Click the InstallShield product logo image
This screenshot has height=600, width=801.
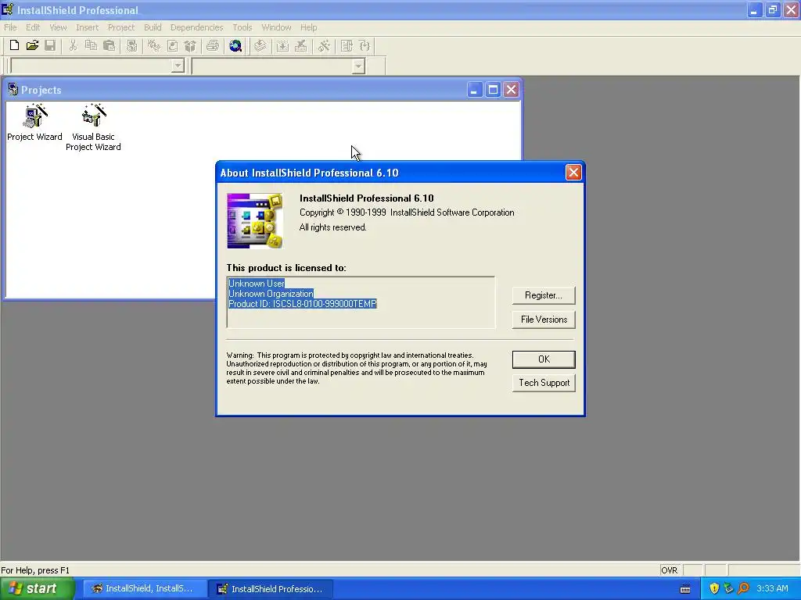[254, 220]
